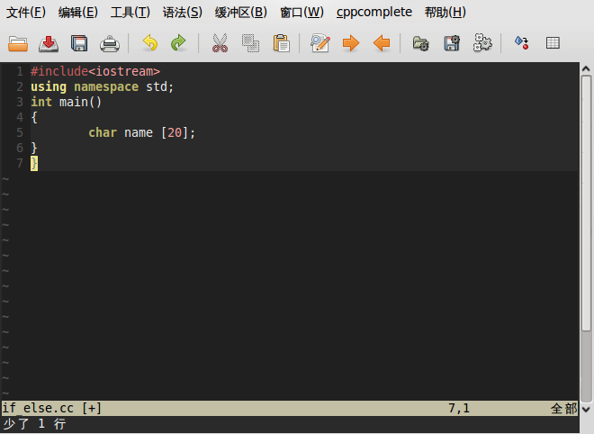Open the 帮助(H) menu
Image resolution: width=594 pixels, height=434 pixels.
pos(445,12)
